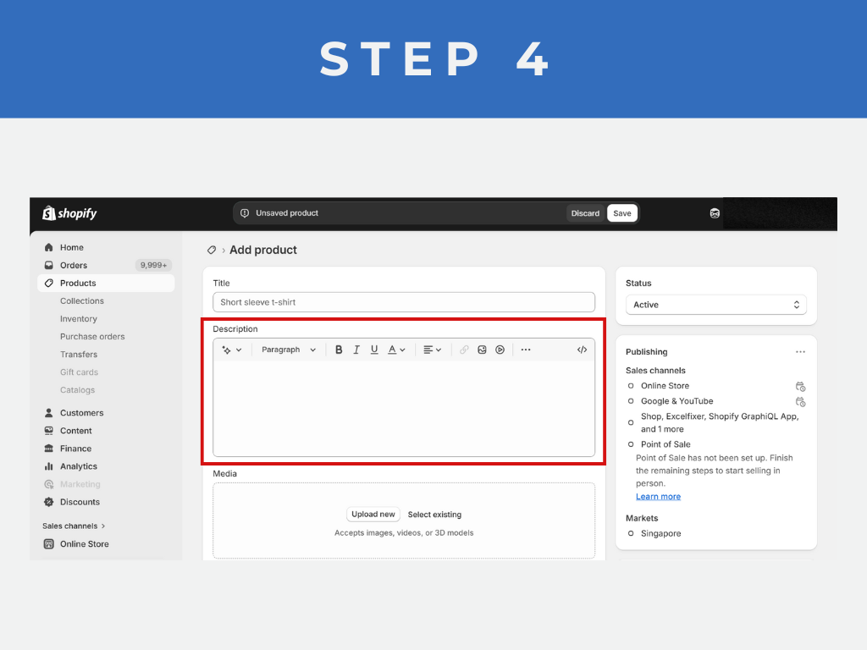
Task: Discard the unsaved product changes
Action: pyautogui.click(x=585, y=213)
